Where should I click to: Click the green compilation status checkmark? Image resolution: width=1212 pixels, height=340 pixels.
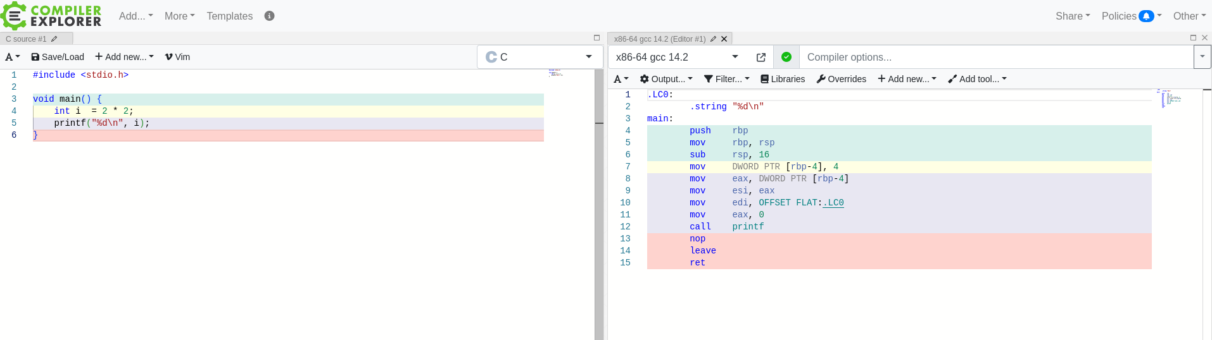(x=786, y=57)
